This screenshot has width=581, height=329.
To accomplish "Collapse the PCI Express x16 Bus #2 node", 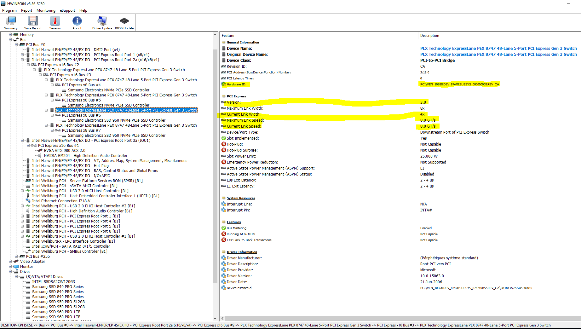I will [x=28, y=65].
